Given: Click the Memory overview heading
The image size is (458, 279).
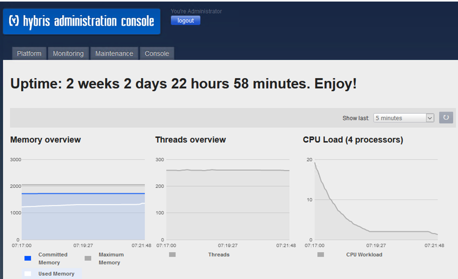Looking at the screenshot, I should (46, 140).
